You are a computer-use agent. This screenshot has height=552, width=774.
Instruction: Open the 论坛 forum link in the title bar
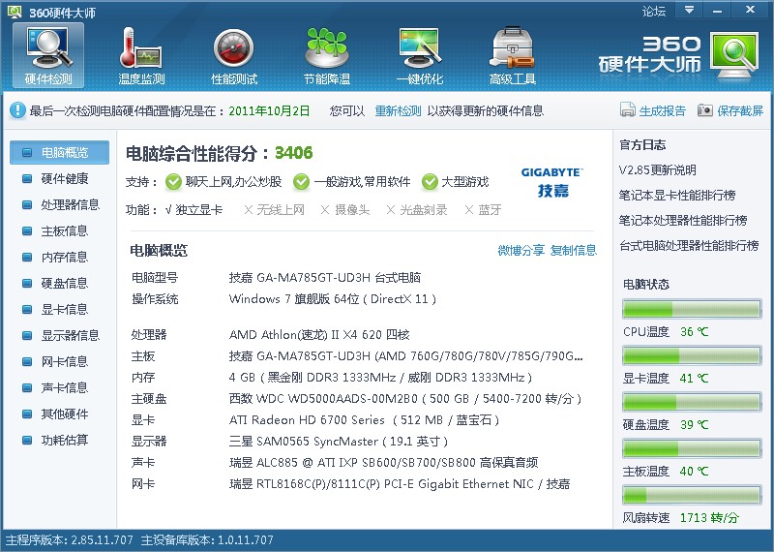(x=654, y=11)
